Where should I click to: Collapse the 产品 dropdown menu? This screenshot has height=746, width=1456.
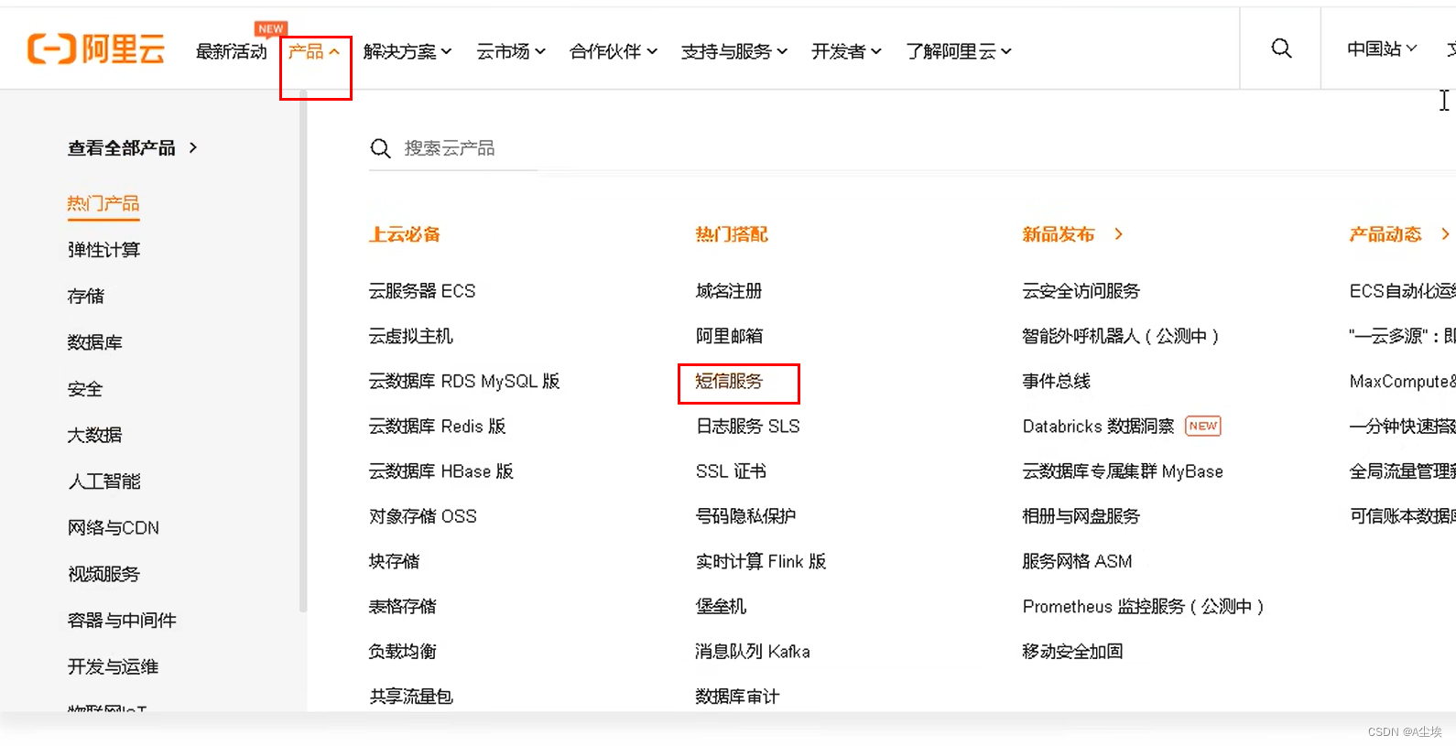click(x=314, y=51)
